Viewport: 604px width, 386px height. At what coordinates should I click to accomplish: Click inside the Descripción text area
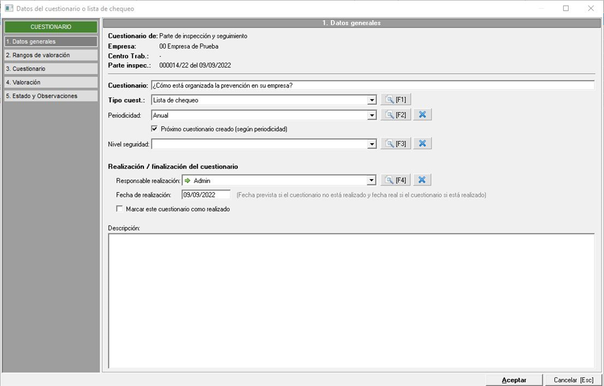(351, 301)
